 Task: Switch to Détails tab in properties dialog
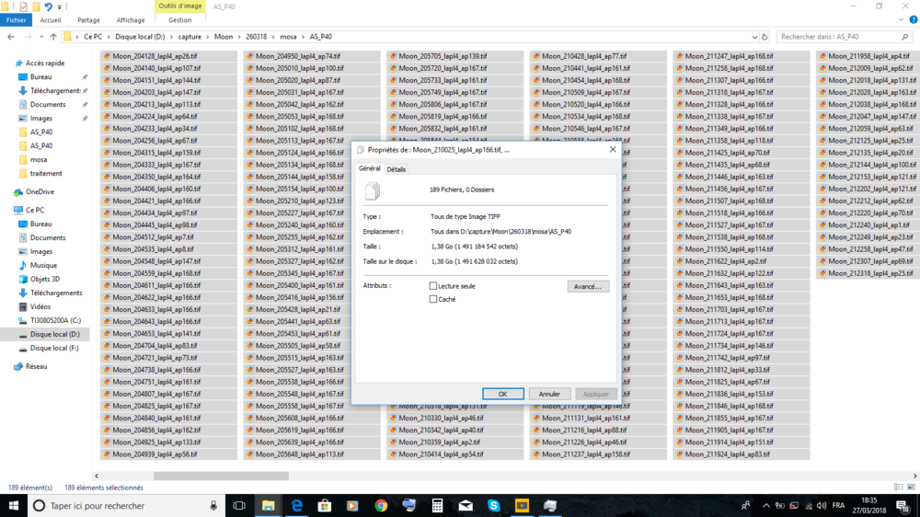(396, 169)
